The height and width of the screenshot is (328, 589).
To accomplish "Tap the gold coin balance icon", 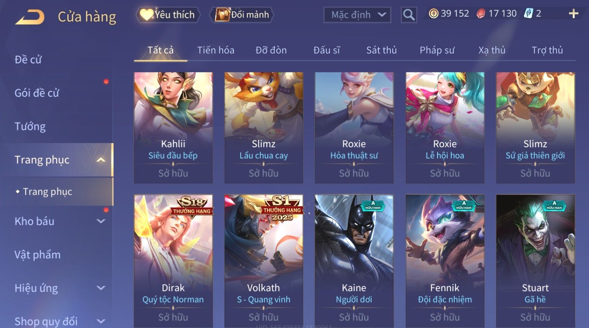I will pos(433,14).
